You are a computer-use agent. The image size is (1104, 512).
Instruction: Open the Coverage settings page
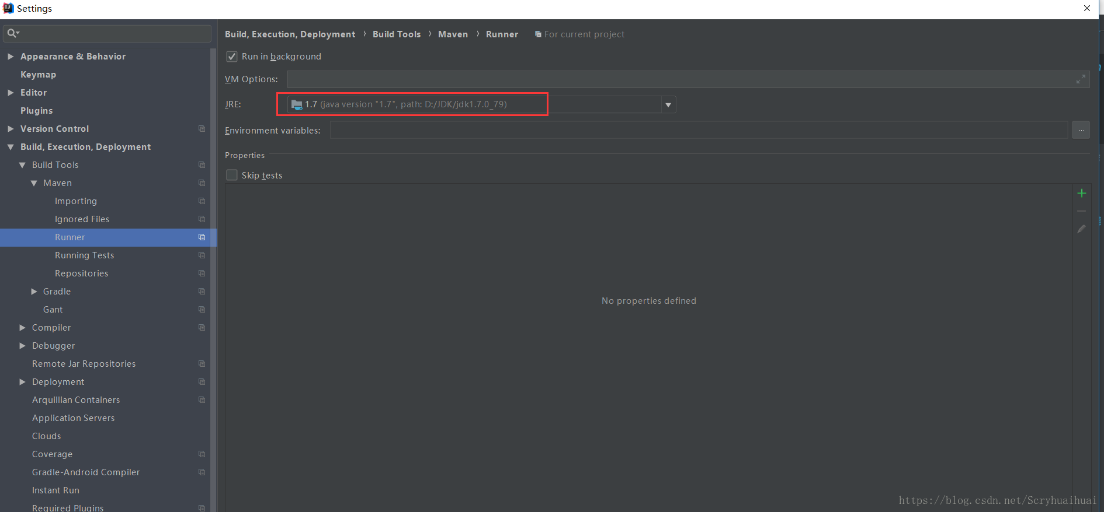pyautogui.click(x=53, y=454)
